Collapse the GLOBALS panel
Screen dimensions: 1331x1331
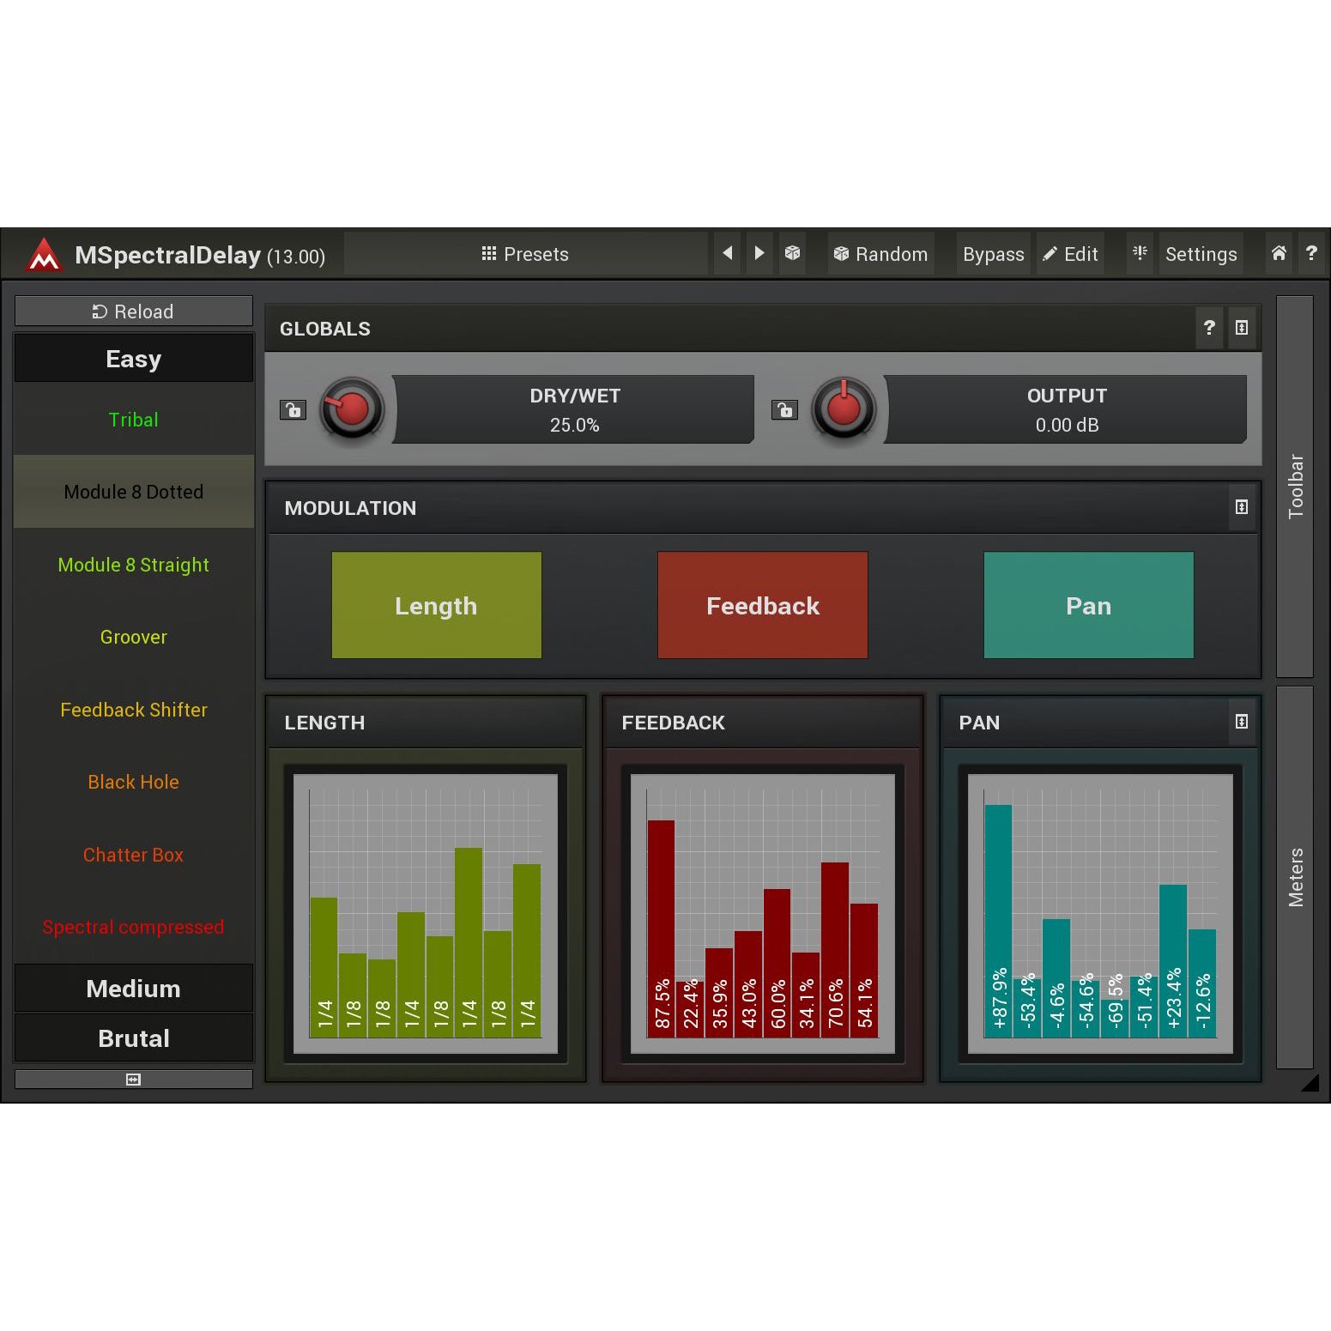[x=1242, y=328]
